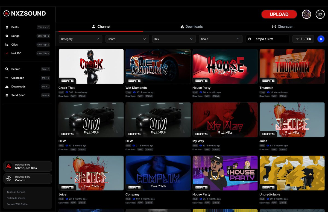This screenshot has height=212, width=328.
Task: Switch to the Clearscan tab
Action: [283, 26]
